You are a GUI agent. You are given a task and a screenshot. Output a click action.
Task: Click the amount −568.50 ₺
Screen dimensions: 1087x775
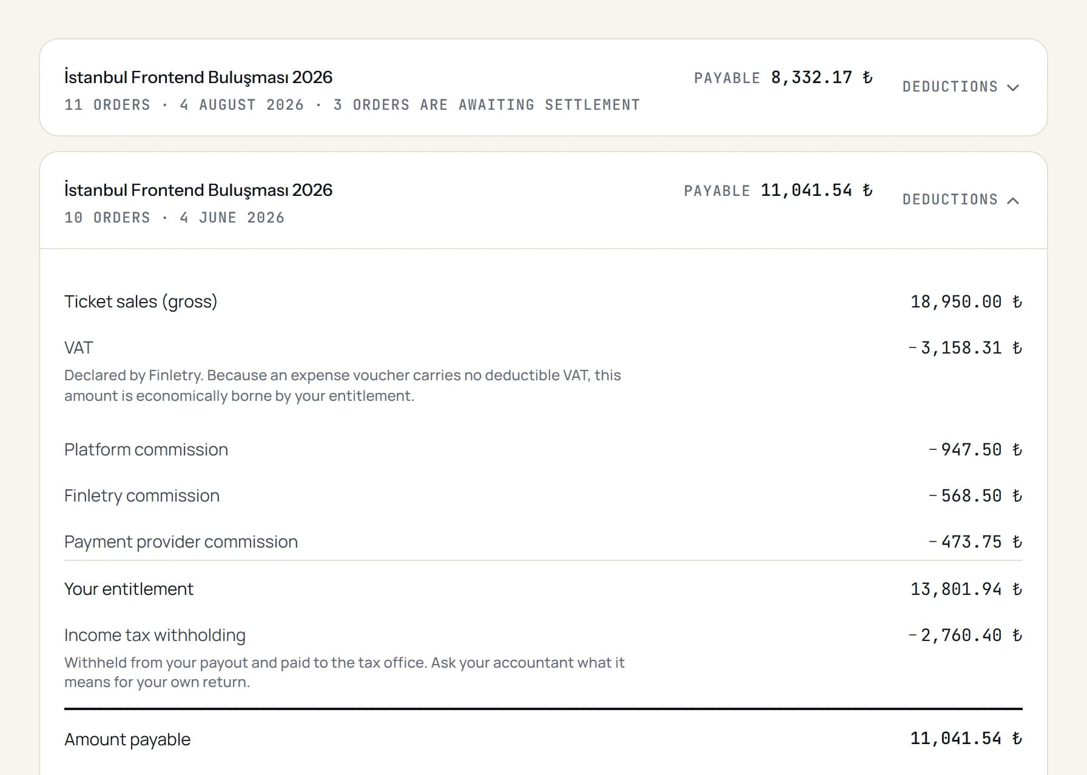975,496
